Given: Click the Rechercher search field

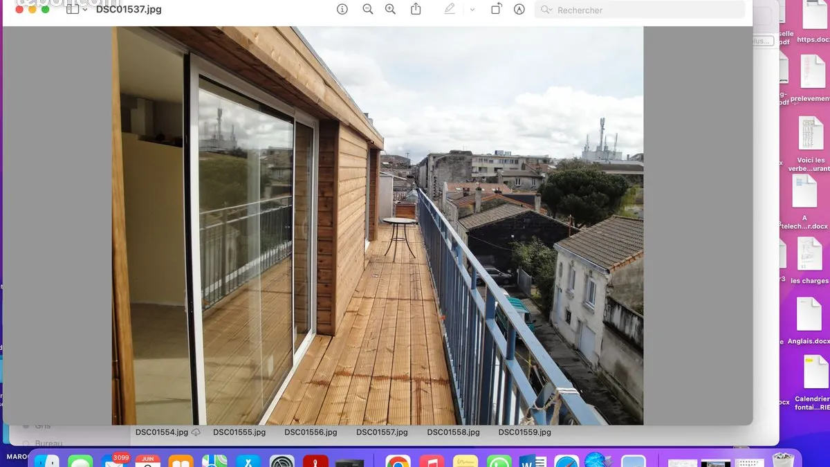Looking at the screenshot, I should (x=640, y=10).
